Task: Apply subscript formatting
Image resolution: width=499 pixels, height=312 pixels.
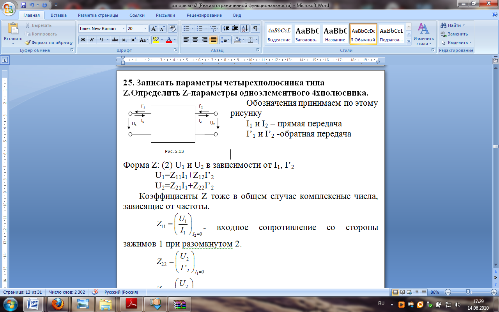Action: click(124, 40)
